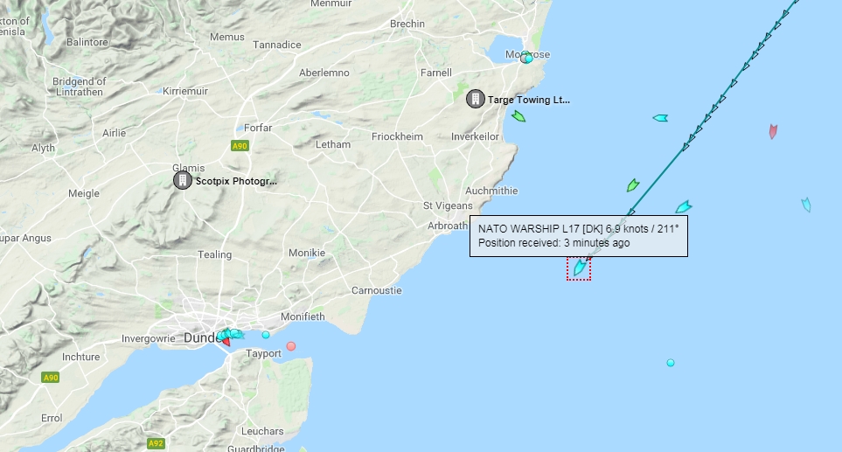Click the vessel marker at Montrose harbour

pos(526,58)
